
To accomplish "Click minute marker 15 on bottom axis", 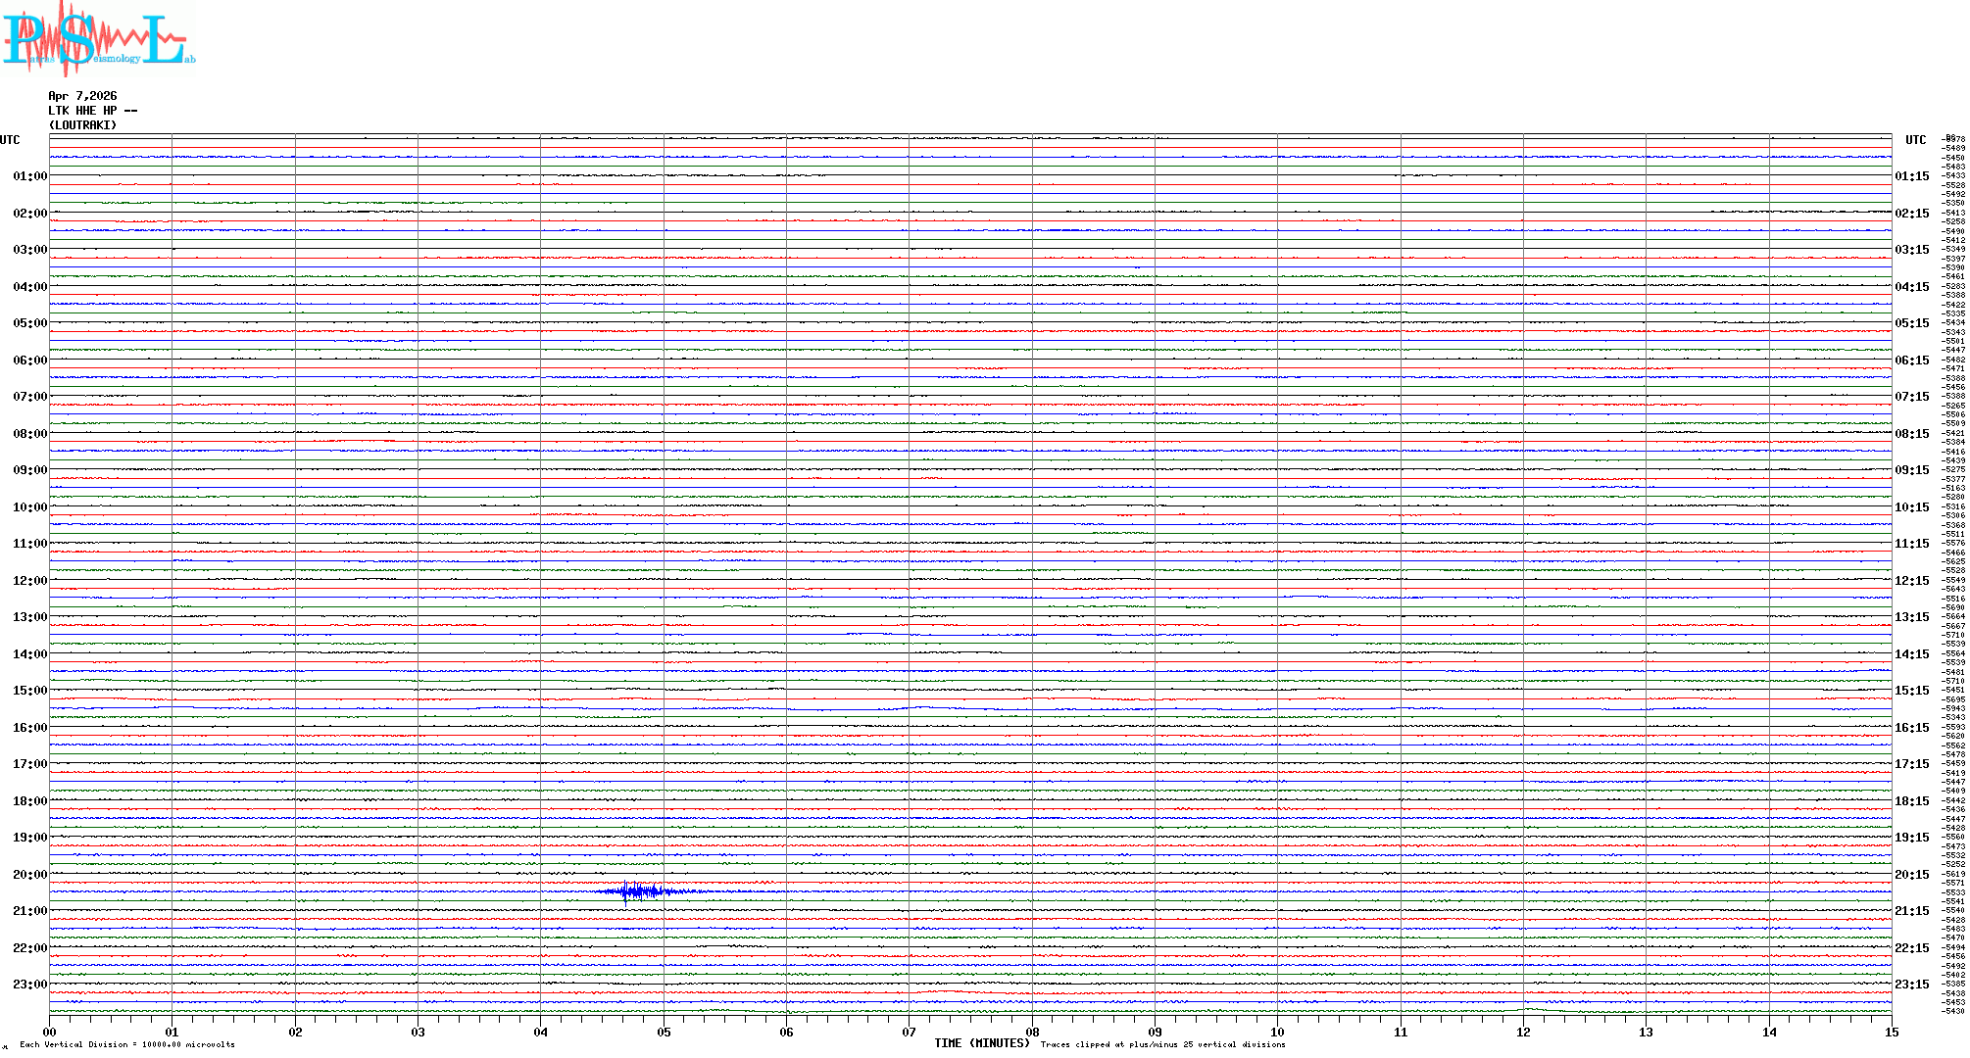I will click(1891, 1033).
